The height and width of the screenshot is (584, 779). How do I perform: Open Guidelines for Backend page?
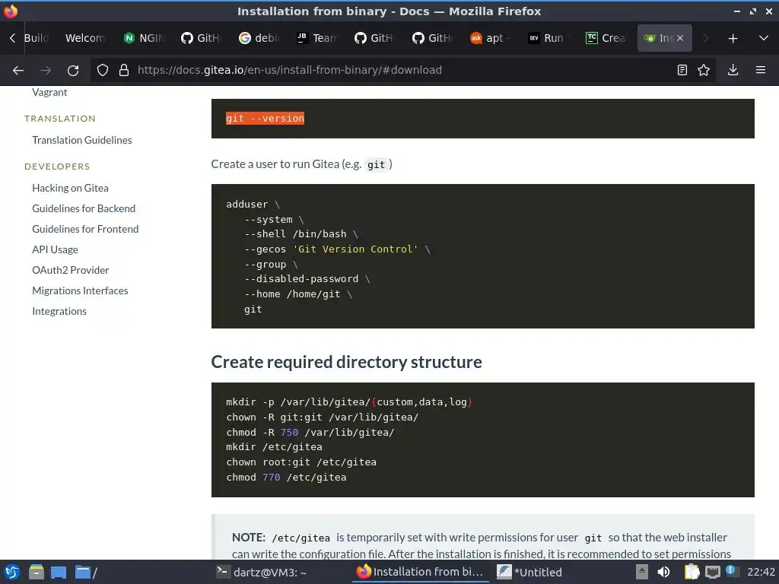tap(84, 208)
